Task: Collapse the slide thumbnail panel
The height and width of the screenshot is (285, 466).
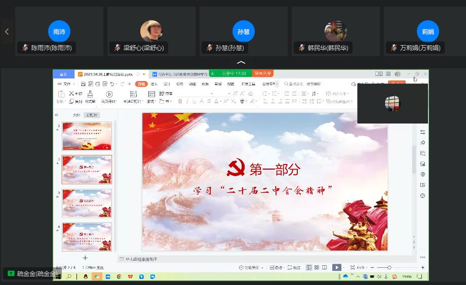Action: (57, 115)
